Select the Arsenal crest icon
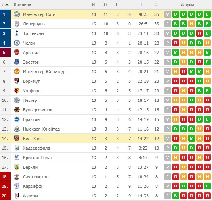Viewport: 212px width, 201px height. (17, 53)
